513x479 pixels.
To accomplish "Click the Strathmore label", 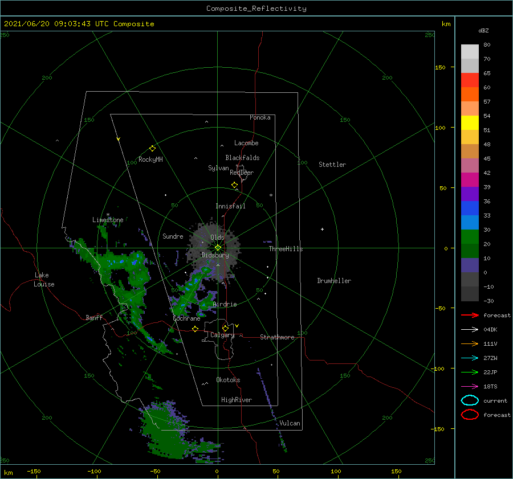I will [277, 337].
